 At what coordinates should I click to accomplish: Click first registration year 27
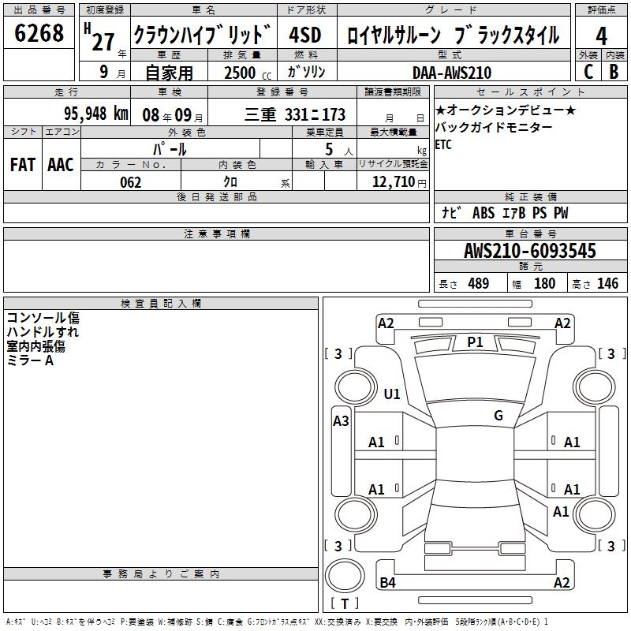(103, 42)
